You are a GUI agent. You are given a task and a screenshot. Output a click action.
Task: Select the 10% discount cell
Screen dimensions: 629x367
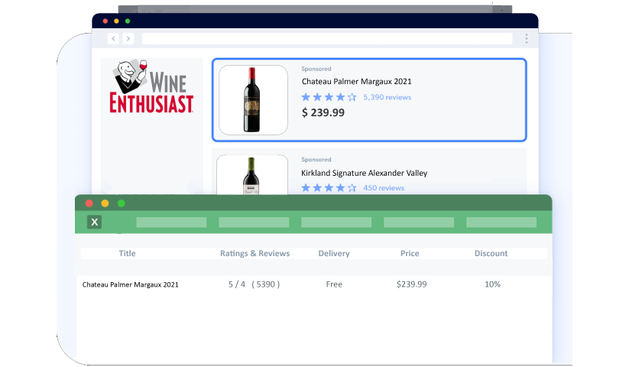pos(493,284)
